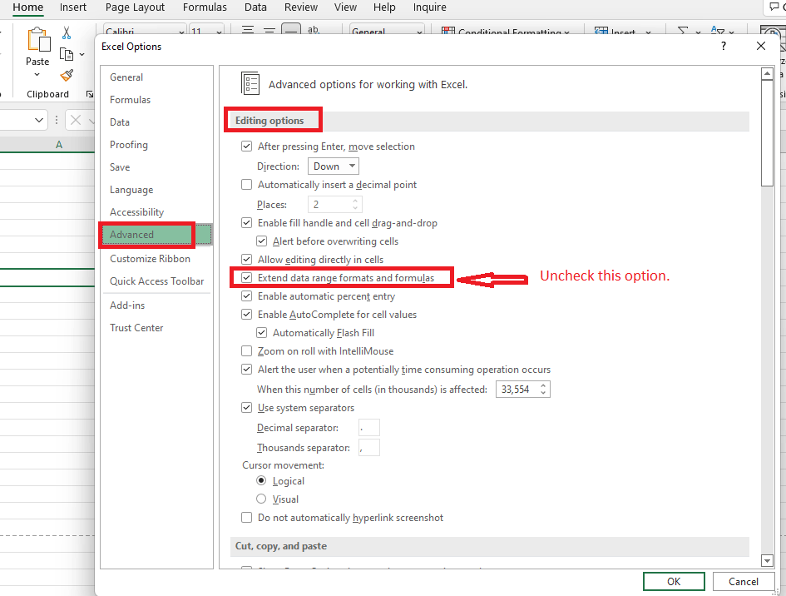Select Trust Center category
This screenshot has width=786, height=596.
pyautogui.click(x=156, y=328)
